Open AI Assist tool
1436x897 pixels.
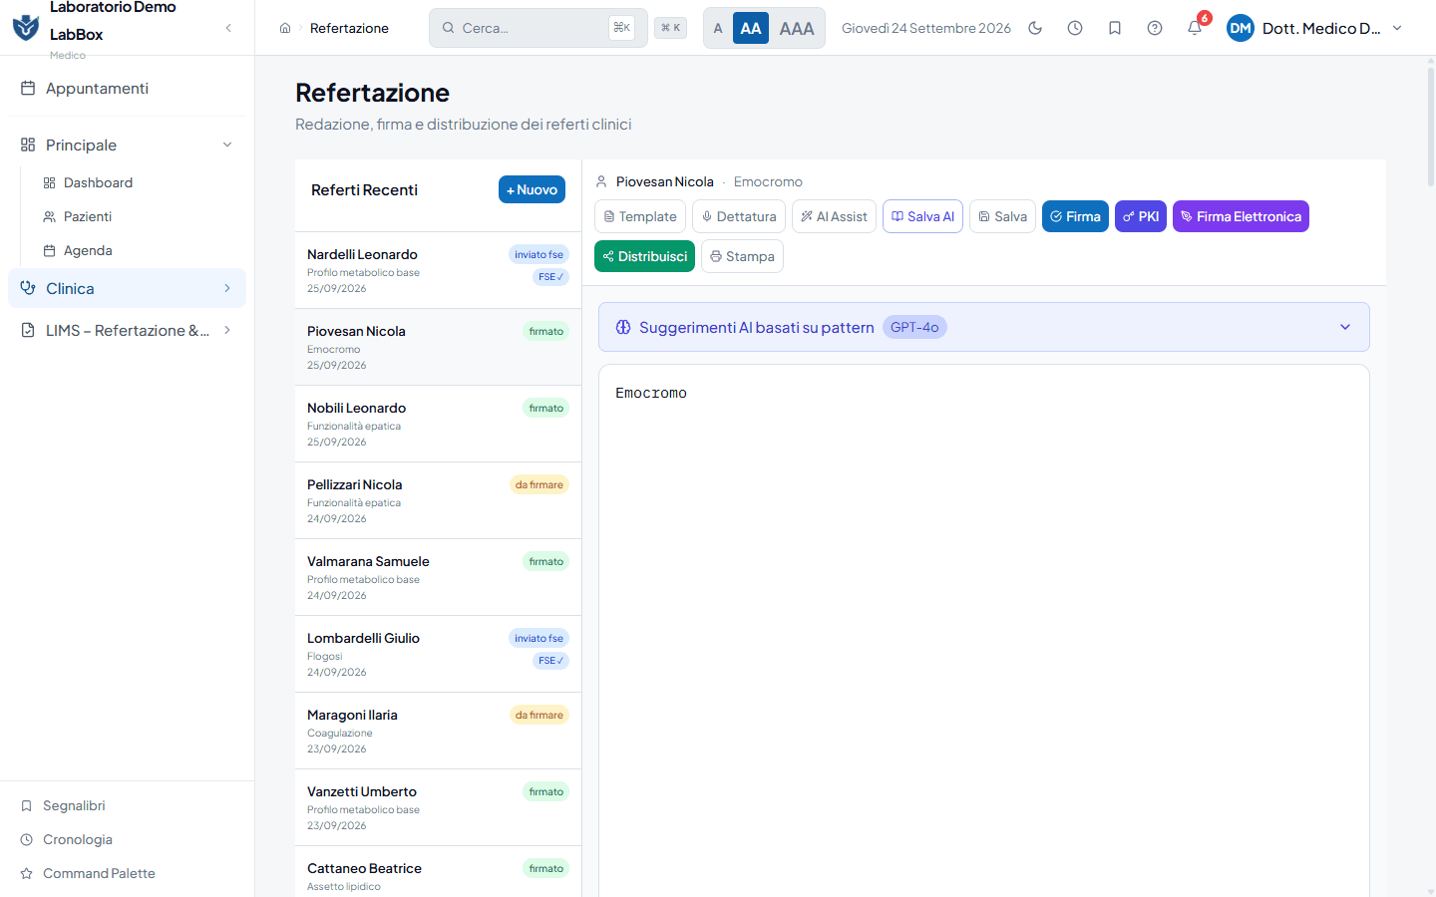pyautogui.click(x=834, y=216)
